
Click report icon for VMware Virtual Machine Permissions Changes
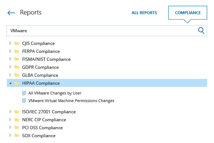tap(24, 101)
